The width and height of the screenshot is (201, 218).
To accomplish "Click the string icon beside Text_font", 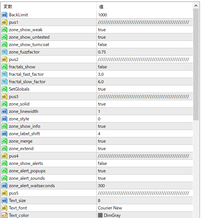I will click(4, 208).
